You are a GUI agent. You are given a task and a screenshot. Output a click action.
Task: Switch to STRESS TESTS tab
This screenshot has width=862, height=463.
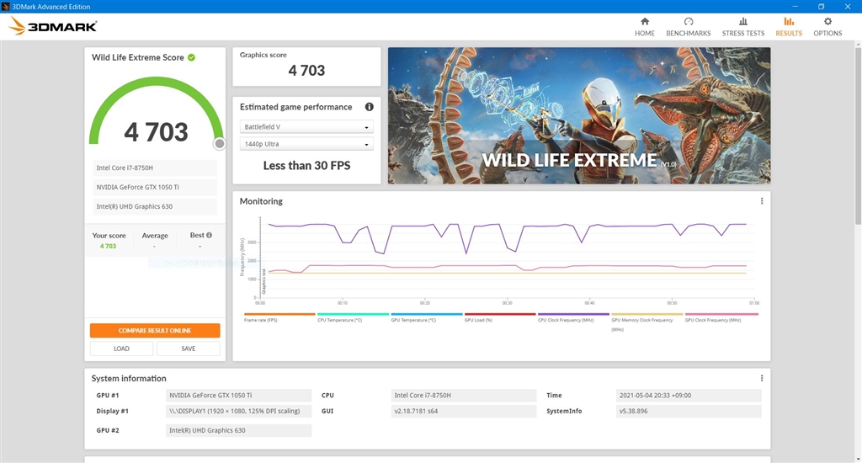tap(742, 27)
